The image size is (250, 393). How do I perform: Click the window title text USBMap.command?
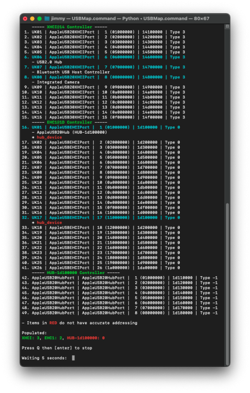point(93,18)
